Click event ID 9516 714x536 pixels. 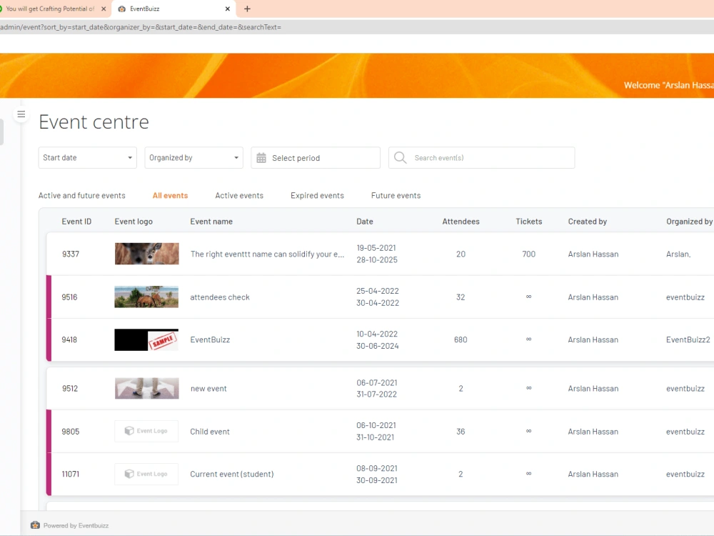pos(70,297)
